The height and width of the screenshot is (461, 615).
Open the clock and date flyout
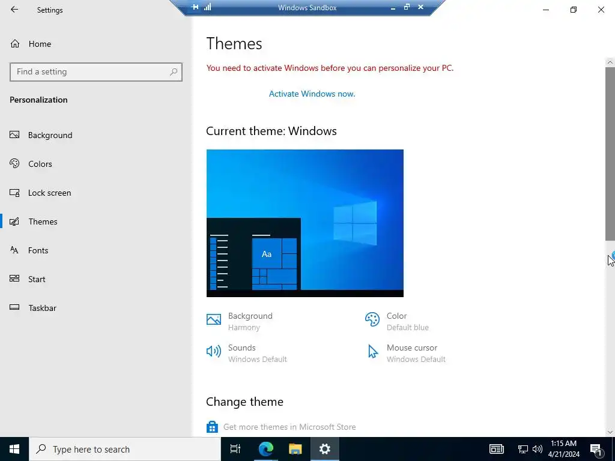tap(563, 449)
